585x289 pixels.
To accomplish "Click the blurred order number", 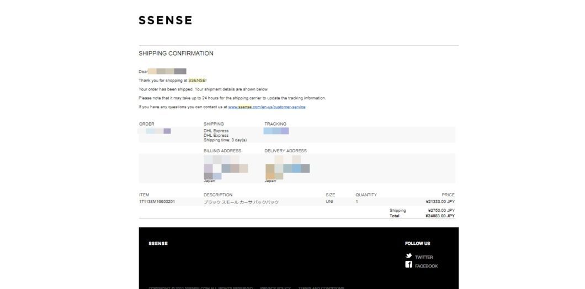I will click(x=155, y=131).
